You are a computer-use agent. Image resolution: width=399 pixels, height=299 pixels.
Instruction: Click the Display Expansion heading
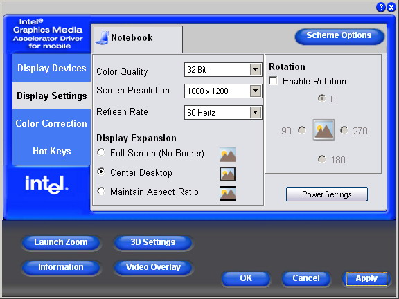[x=136, y=138]
